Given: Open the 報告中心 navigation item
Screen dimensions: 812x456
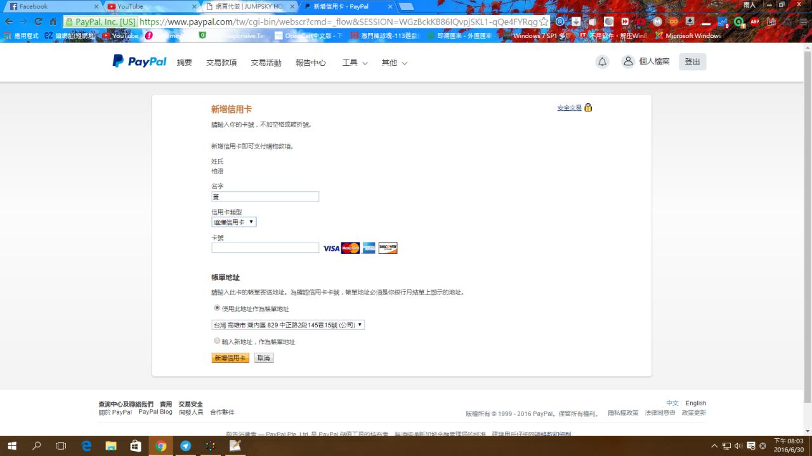Looking at the screenshot, I should tap(311, 63).
